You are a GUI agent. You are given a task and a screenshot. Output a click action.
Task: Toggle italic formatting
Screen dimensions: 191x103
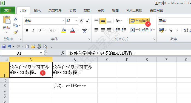[33, 30]
